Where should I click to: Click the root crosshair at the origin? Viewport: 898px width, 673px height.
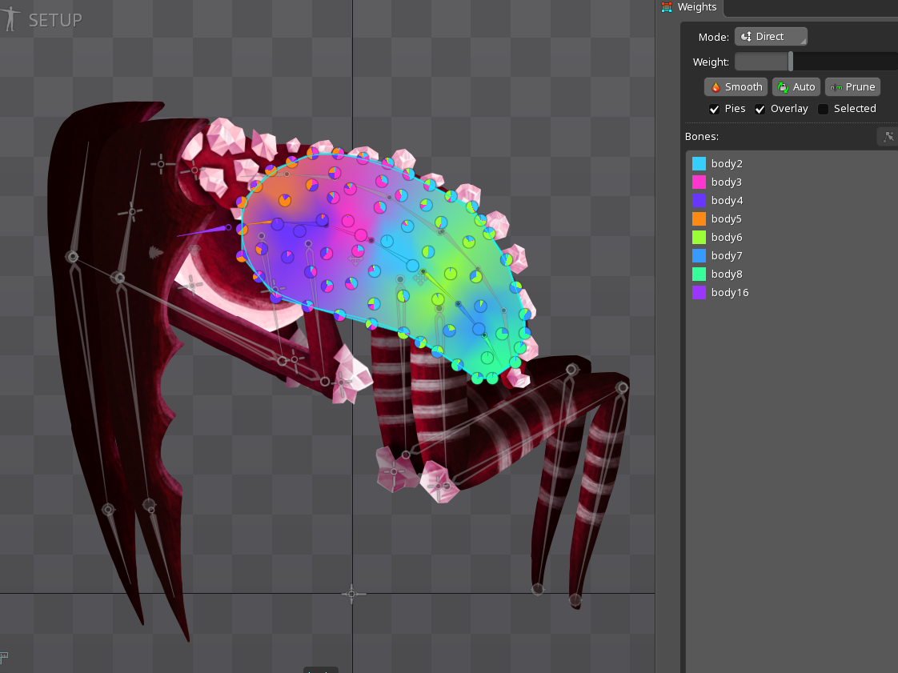(x=352, y=594)
